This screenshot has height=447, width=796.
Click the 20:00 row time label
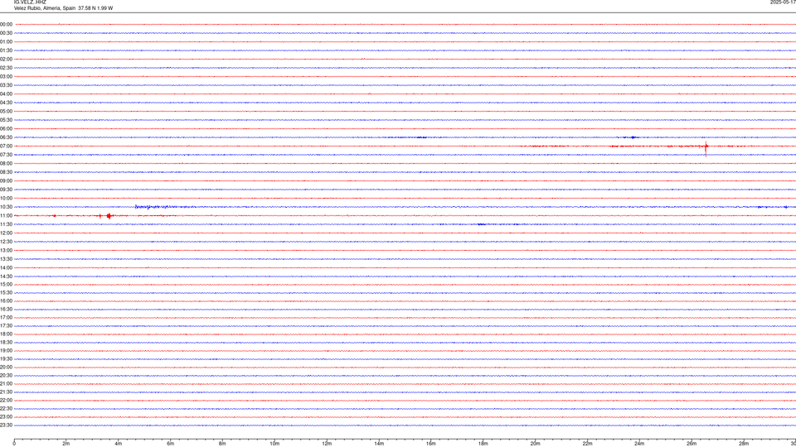coord(7,368)
